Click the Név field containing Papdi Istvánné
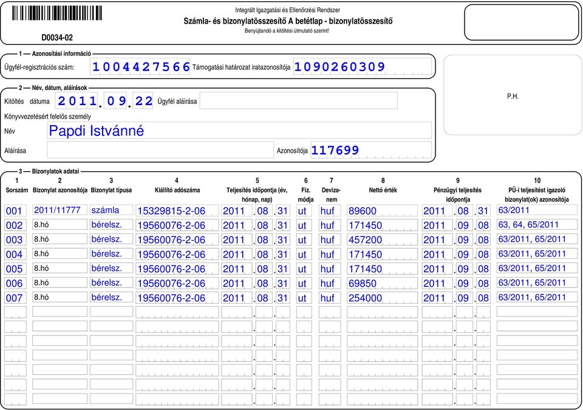The width and height of the screenshot is (583, 410). 239,130
